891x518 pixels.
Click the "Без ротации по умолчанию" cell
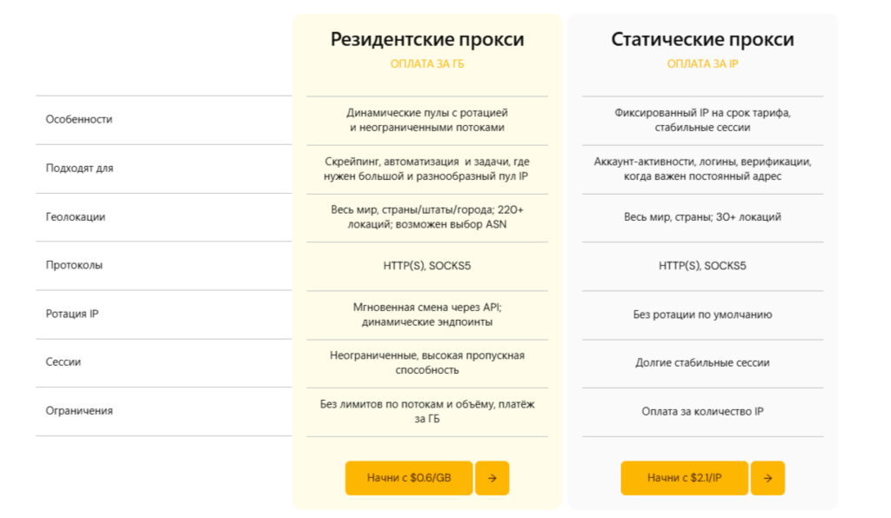702,315
